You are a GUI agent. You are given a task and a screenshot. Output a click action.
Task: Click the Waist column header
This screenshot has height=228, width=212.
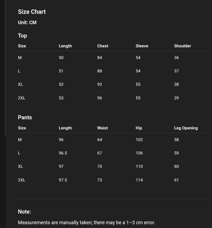tap(102, 128)
